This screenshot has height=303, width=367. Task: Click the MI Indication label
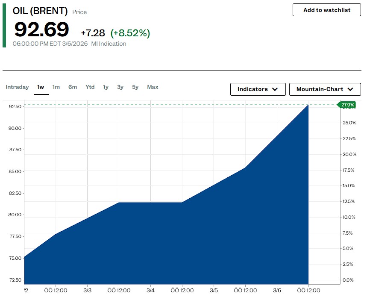pyautogui.click(x=109, y=44)
